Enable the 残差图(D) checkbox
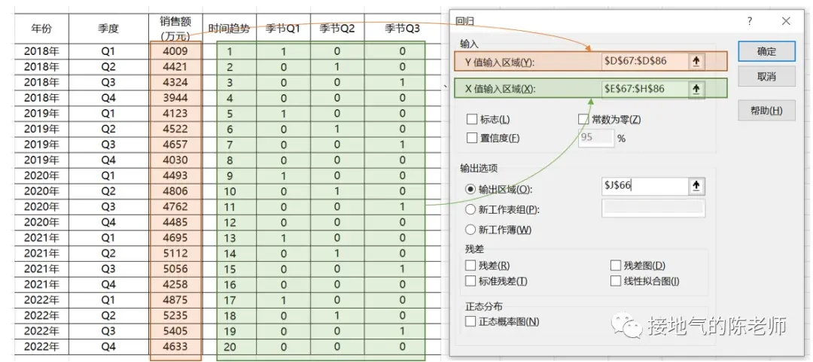This screenshot has width=813, height=362. (x=616, y=266)
